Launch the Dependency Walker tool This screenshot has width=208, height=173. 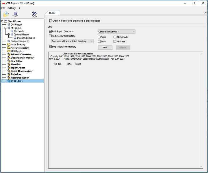click(22, 58)
